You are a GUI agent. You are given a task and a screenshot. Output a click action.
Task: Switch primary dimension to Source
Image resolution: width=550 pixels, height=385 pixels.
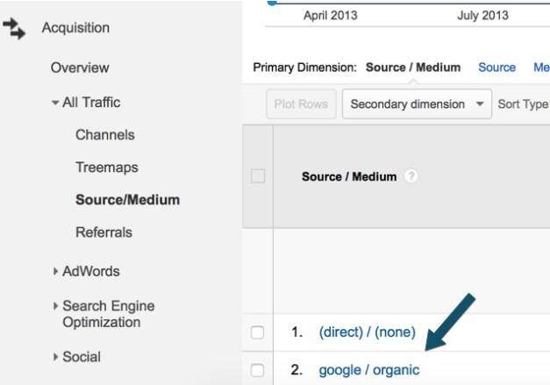496,68
